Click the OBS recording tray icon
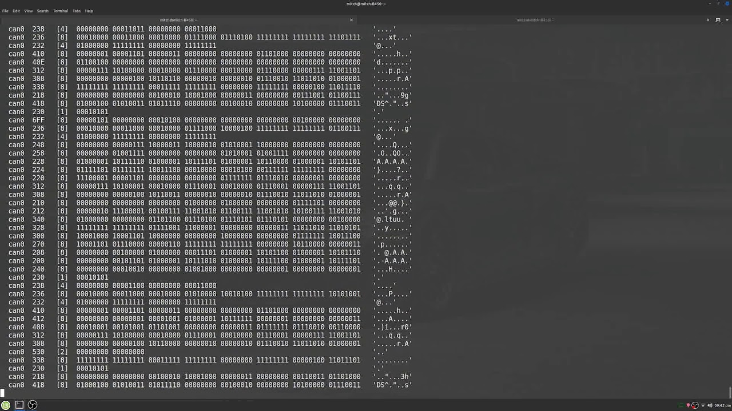Viewport: 732px width, 411px height. [695, 405]
